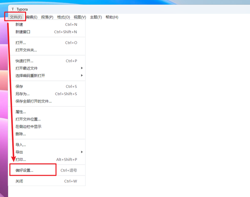250x197 pixels.
Task: Choose 新建 to create a new file
Action: tap(47, 24)
